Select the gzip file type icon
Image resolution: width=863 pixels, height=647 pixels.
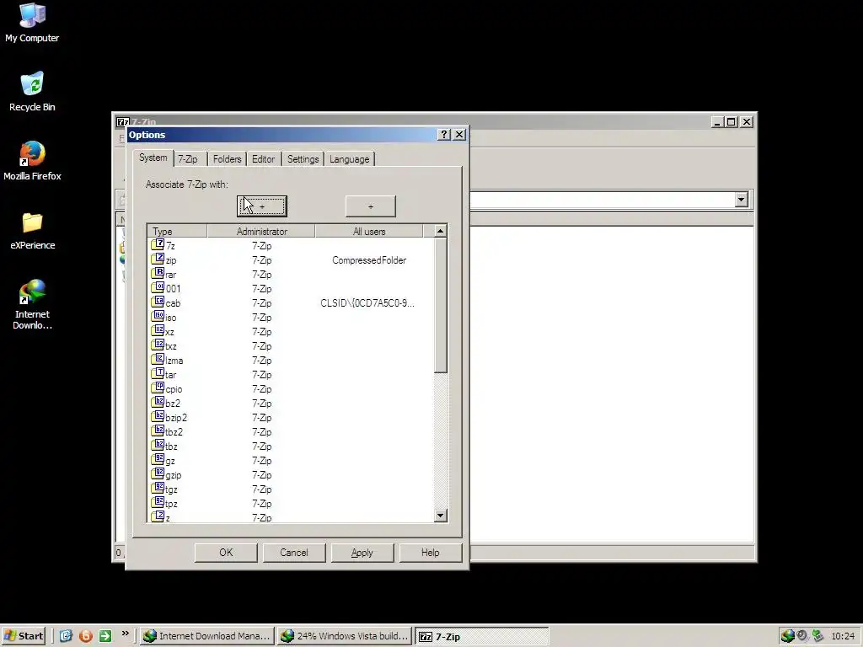158,473
